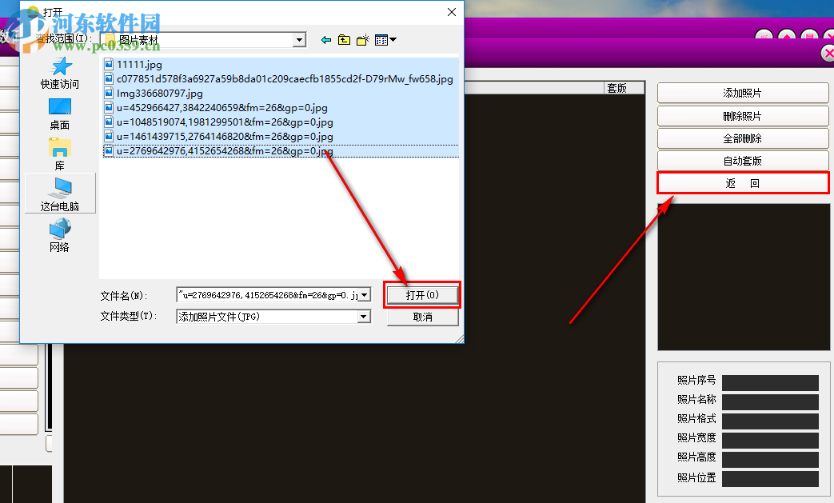
Task: Close the 打开 dialog window
Action: pos(452,12)
